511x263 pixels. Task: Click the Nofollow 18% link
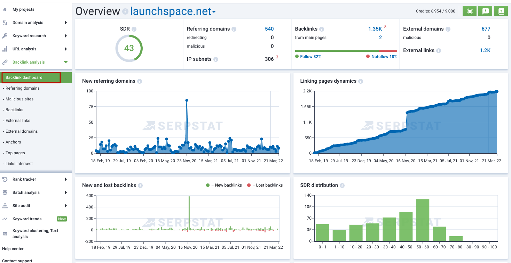(384, 57)
